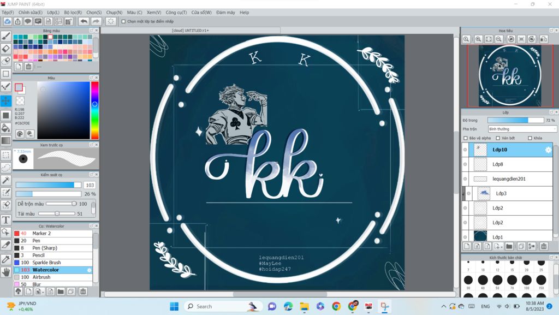This screenshot has height=315, width=559.
Task: Delete layer using the Layers panel trash icon
Action: click(x=544, y=246)
